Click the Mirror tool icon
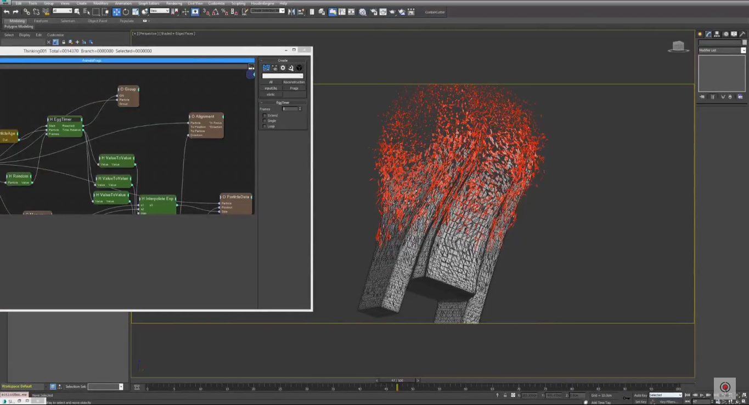The height and width of the screenshot is (405, 749). (x=291, y=12)
